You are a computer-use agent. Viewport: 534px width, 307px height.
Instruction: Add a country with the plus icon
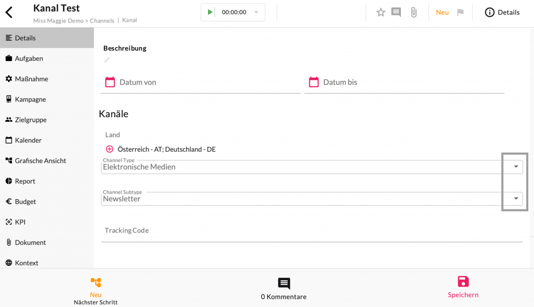(x=110, y=149)
